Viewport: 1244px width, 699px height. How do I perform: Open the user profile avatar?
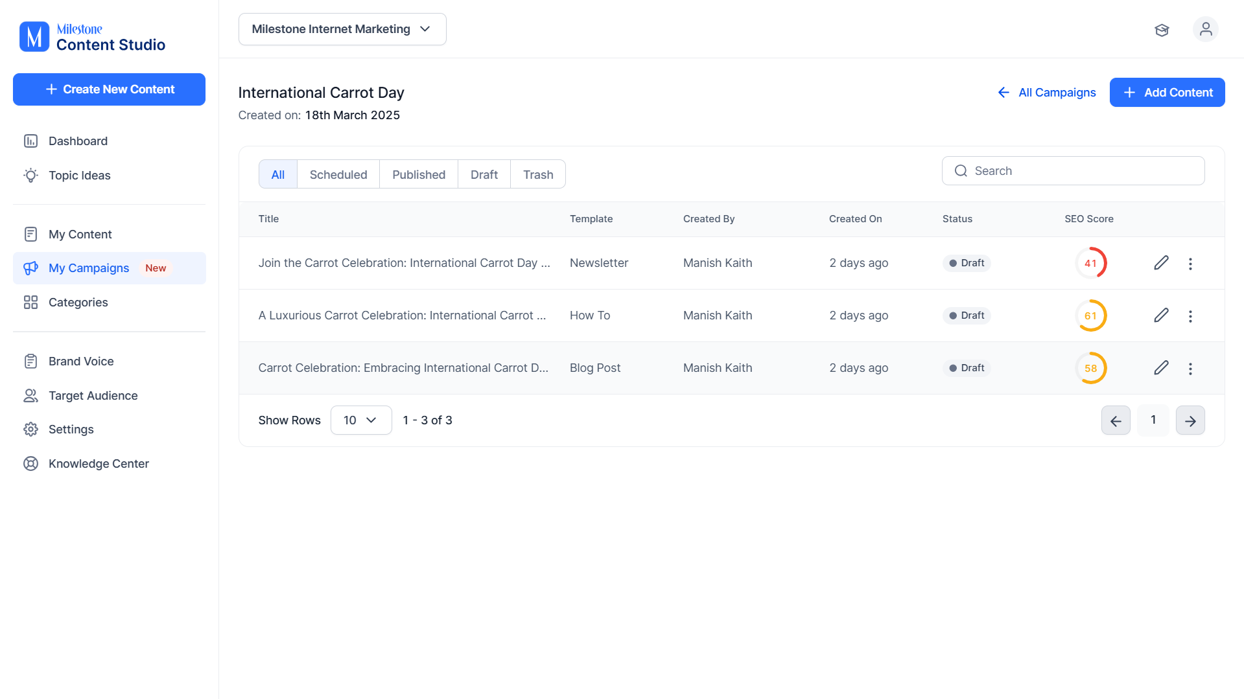click(x=1206, y=29)
